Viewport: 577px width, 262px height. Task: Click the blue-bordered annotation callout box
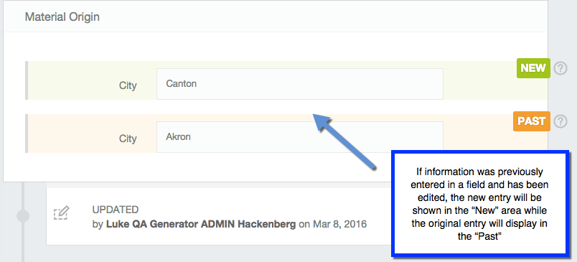(480, 202)
